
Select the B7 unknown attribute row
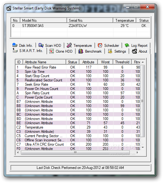click(x=78, y=102)
